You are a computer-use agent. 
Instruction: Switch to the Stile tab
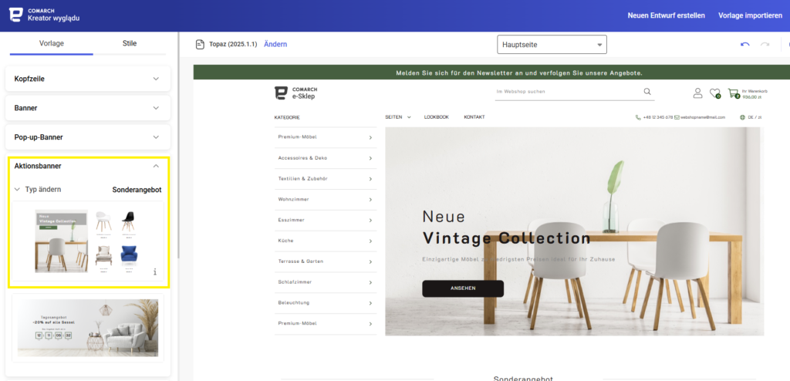coord(130,43)
